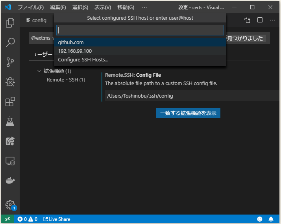This screenshot has width=281, height=224.
Task: Open the Extensions view
Action: point(10,102)
